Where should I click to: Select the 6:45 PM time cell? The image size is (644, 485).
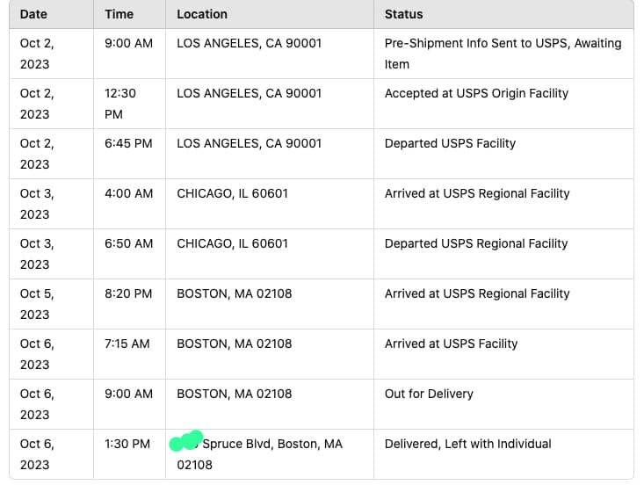[128, 143]
